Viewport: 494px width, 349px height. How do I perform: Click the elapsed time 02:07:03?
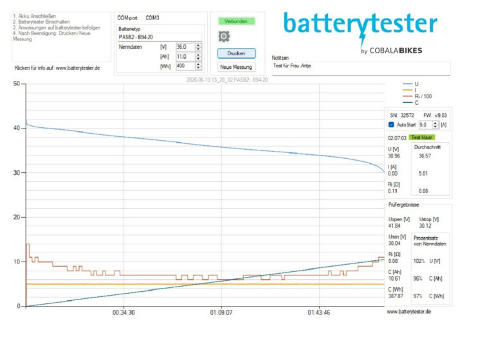coord(397,138)
